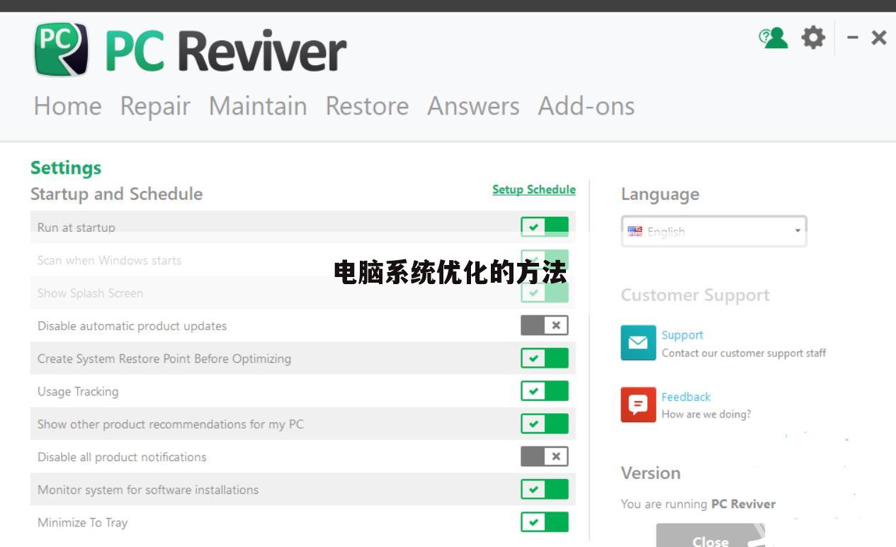Viewport: 896px width, 547px height.
Task: Open the Support link
Action: pyautogui.click(x=682, y=335)
